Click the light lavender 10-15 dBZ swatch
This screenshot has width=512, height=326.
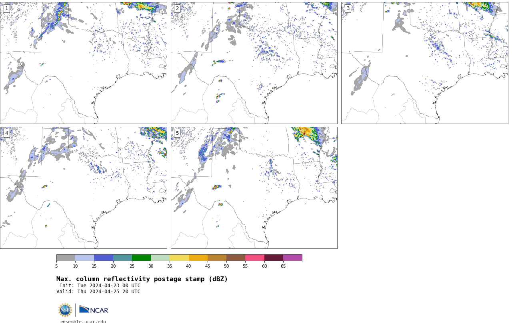85,258
